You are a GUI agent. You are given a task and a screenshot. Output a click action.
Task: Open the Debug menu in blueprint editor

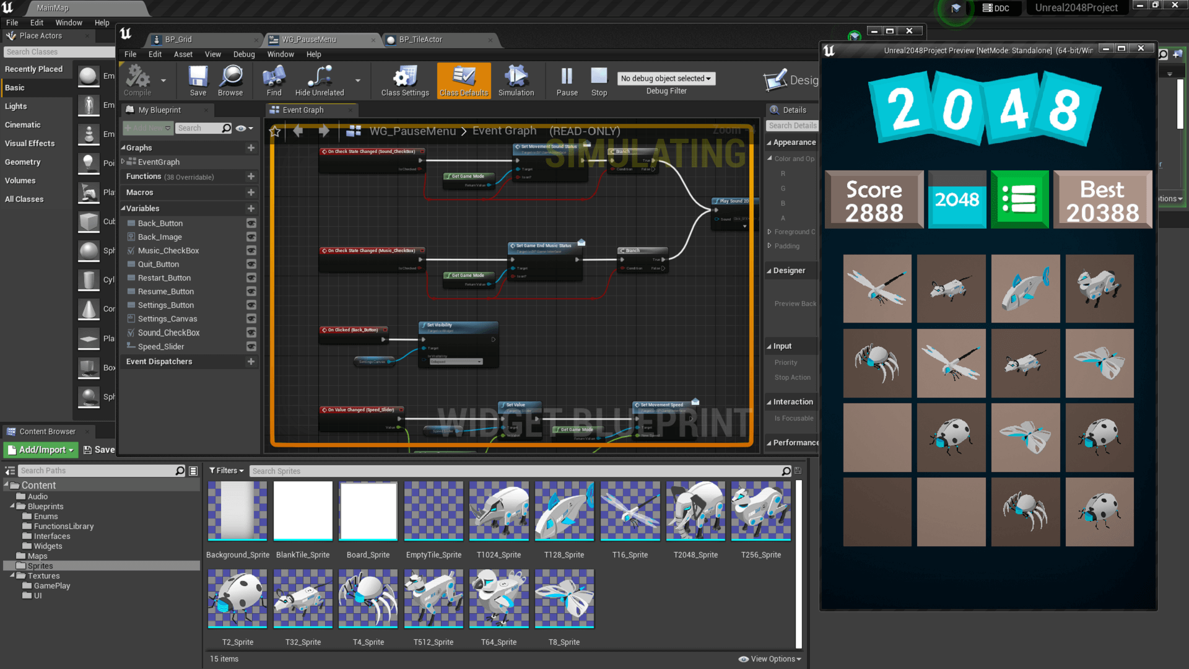[x=244, y=55]
